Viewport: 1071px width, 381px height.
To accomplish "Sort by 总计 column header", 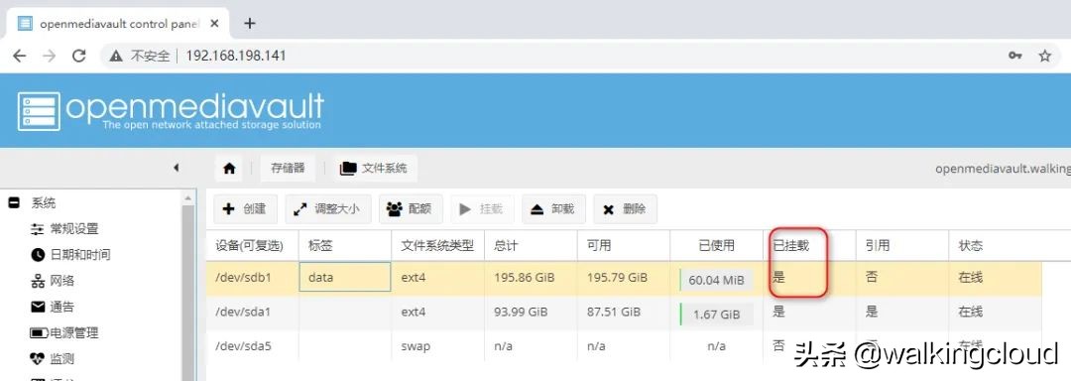I will coord(531,246).
